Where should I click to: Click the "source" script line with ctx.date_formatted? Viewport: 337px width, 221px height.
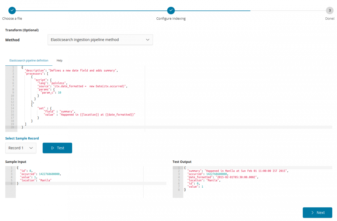tap(83, 86)
